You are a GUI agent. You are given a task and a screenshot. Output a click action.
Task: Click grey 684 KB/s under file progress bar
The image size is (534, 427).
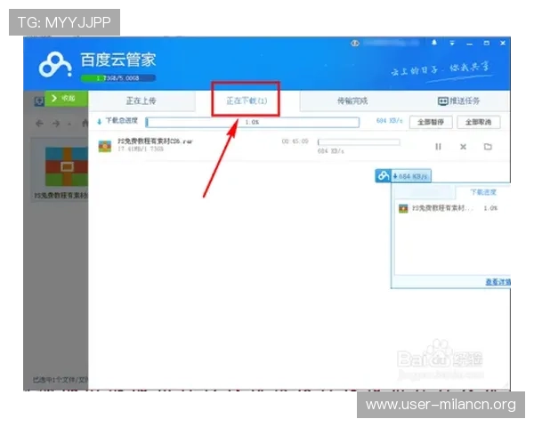[331, 151]
